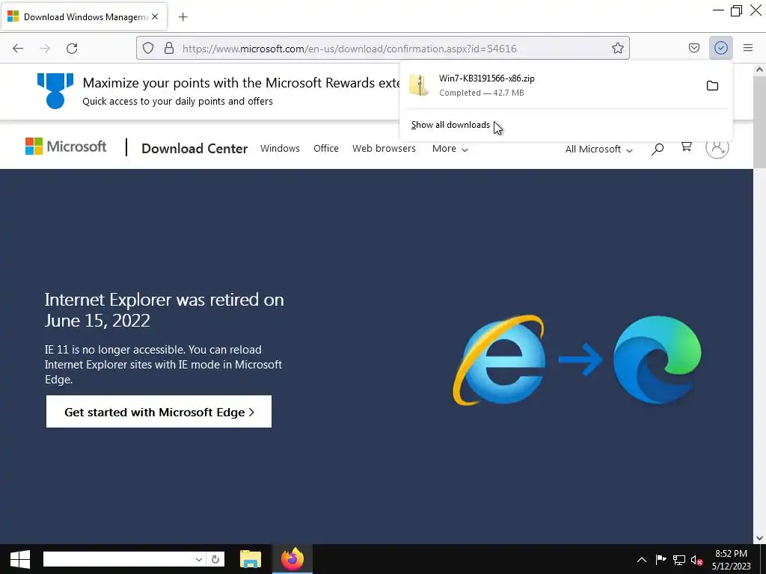Screen dimensions: 766x574
Task: Click the taskbar address input box
Action: pyautogui.click(x=119, y=559)
